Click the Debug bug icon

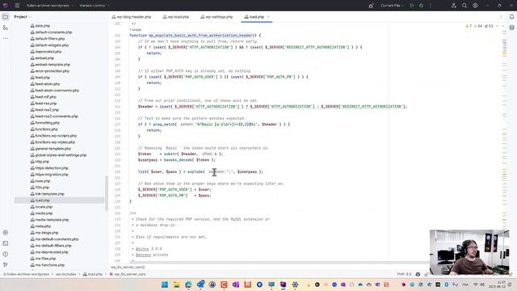[421, 6]
